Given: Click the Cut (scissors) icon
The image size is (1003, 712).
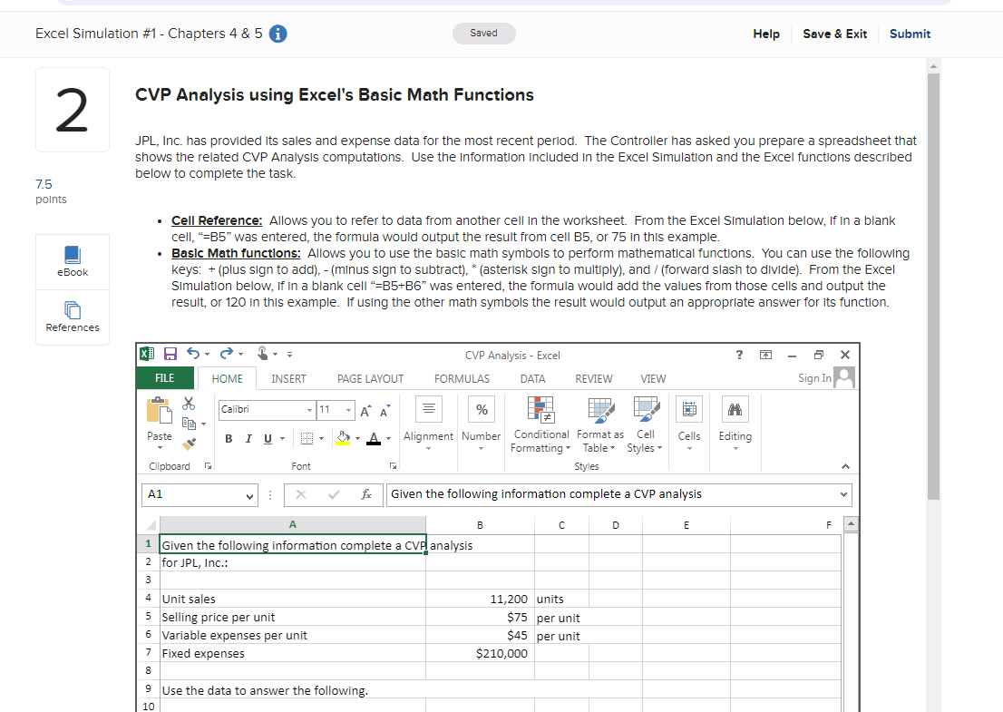Looking at the screenshot, I should click(188, 405).
